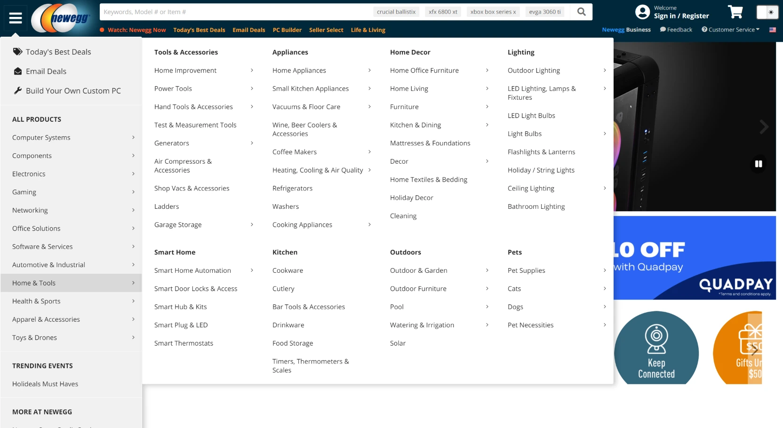Click the crucial ballistix search suggestion
Screen dimensions: 783x428
[396, 12]
